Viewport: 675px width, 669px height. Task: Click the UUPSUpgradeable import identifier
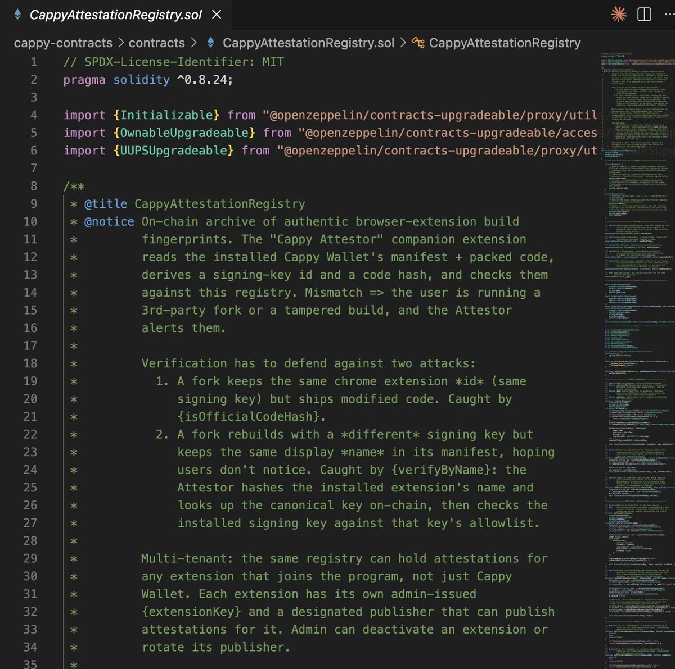tap(174, 151)
